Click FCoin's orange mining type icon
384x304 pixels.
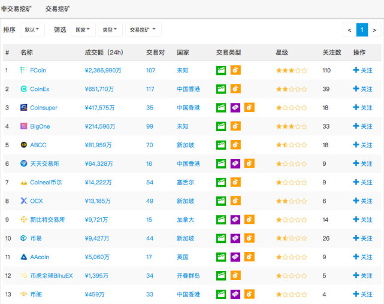(235, 70)
